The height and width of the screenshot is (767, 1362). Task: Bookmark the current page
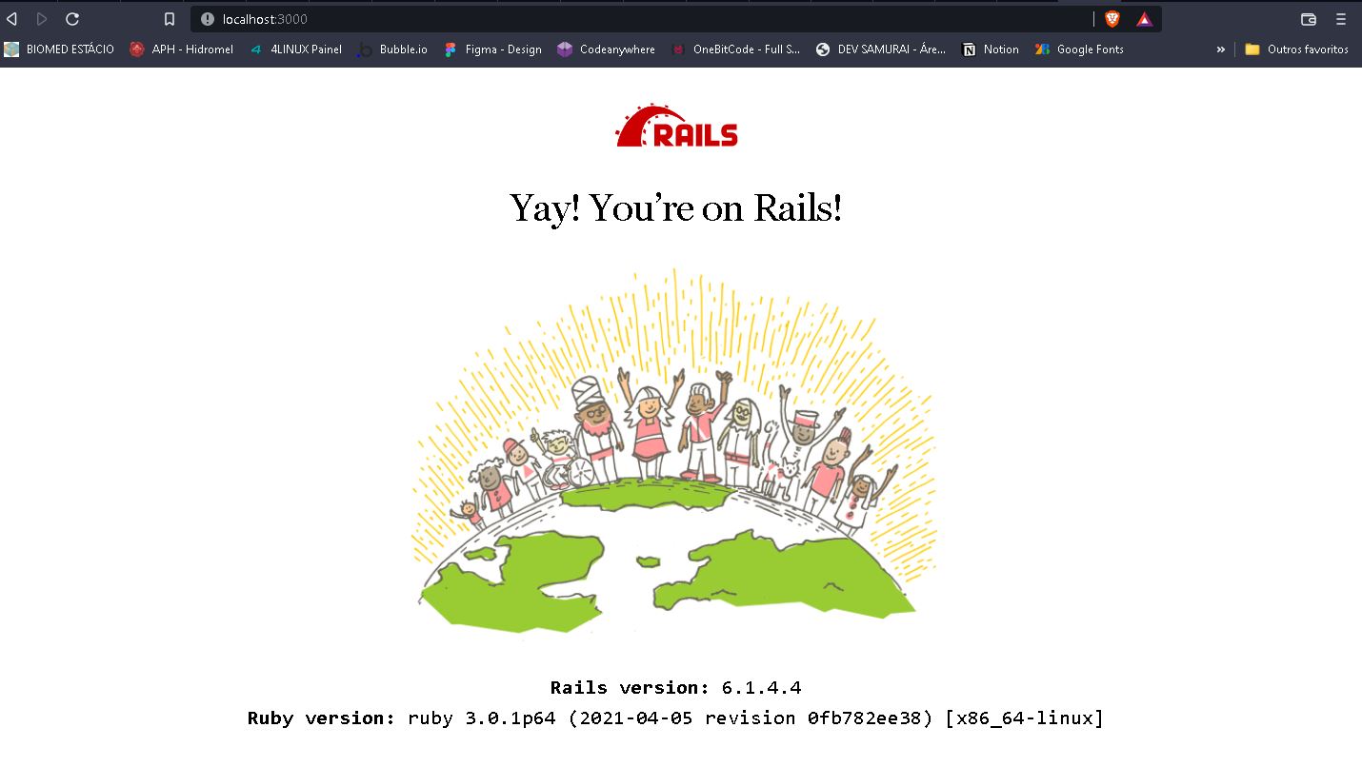coord(171,18)
